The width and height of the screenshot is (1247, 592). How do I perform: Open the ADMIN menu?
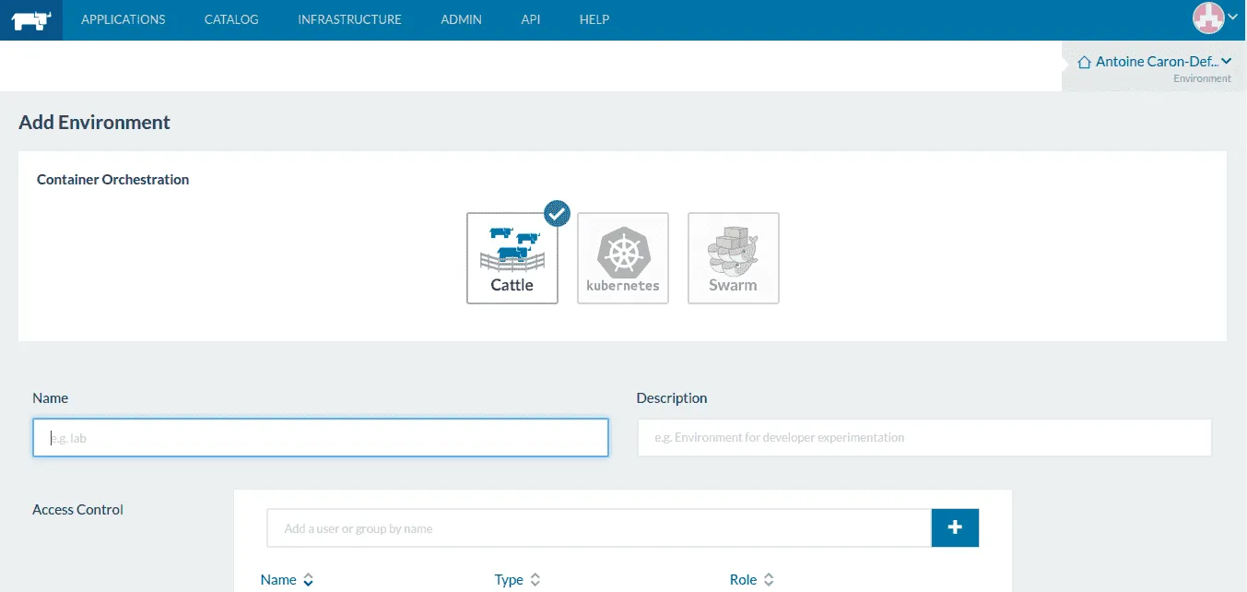tap(461, 19)
